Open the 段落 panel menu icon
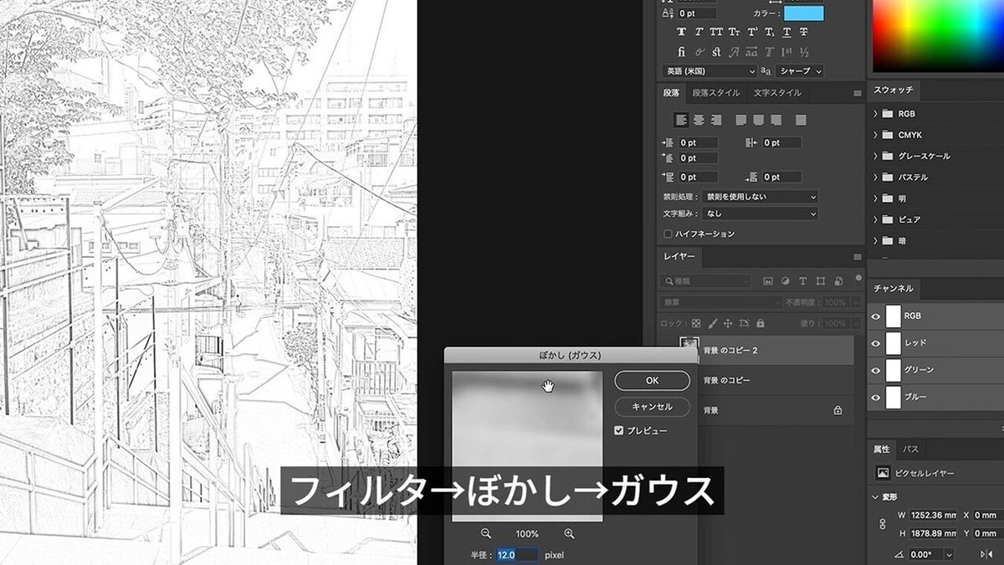Screen dimensions: 1004x565 click(x=857, y=93)
